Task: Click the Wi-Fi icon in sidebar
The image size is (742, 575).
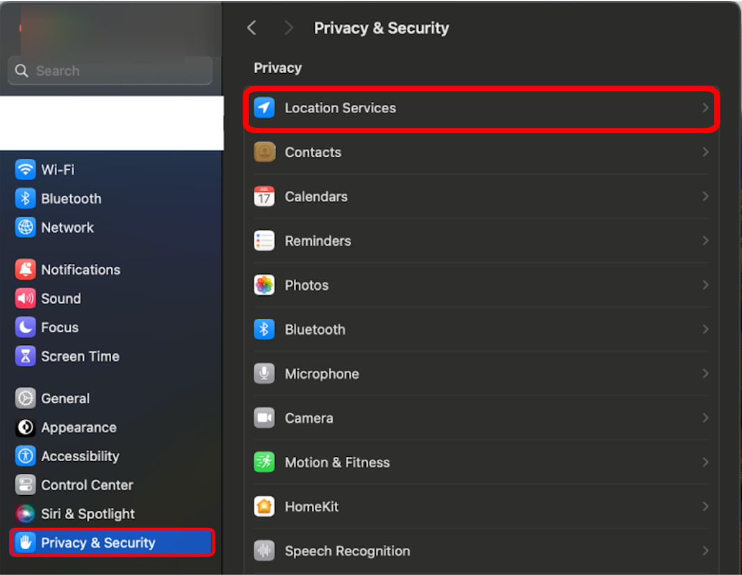Action: click(x=25, y=169)
